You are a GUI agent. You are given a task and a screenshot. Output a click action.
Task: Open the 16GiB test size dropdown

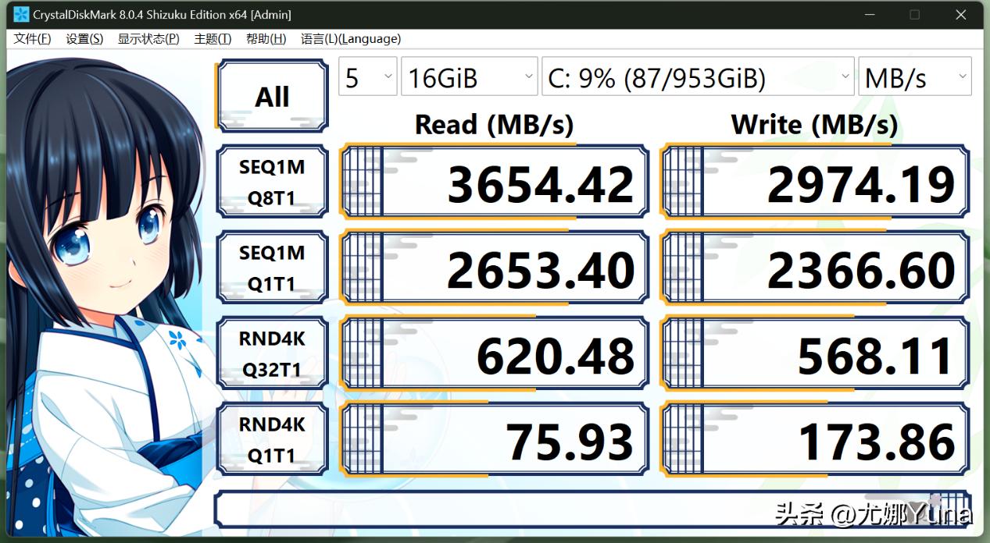[x=469, y=76]
